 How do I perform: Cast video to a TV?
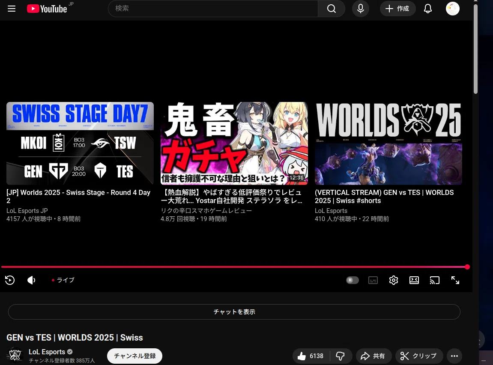click(x=434, y=280)
